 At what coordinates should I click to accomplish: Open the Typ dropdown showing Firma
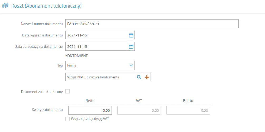tap(100, 65)
